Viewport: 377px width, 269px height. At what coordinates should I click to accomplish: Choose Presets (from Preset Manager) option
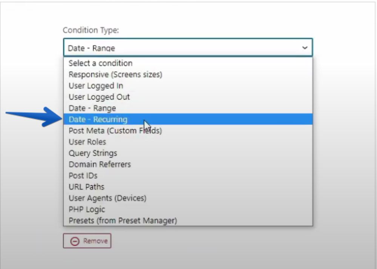point(188,220)
